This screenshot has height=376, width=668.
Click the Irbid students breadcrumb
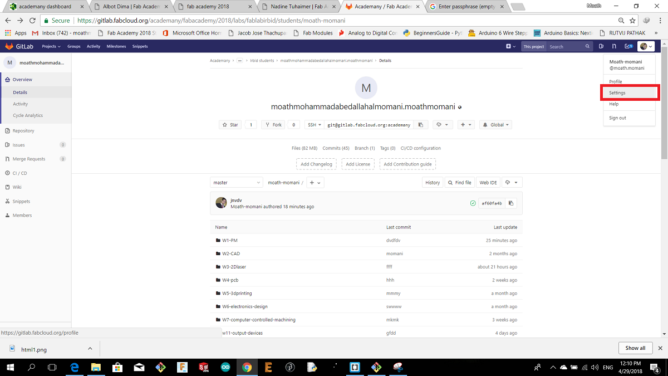(x=262, y=60)
